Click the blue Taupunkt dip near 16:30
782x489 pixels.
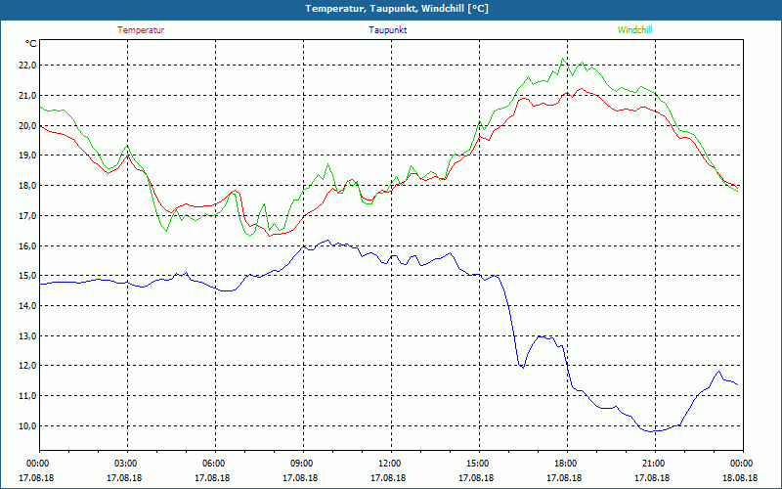tap(523, 368)
